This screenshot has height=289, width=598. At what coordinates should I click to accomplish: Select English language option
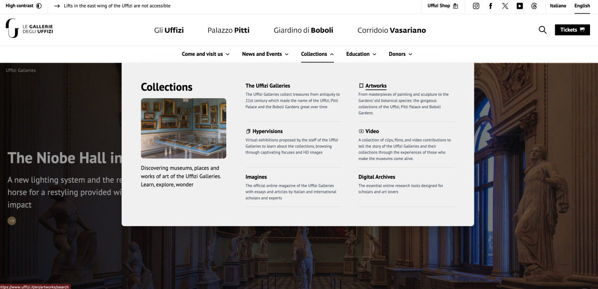(582, 6)
